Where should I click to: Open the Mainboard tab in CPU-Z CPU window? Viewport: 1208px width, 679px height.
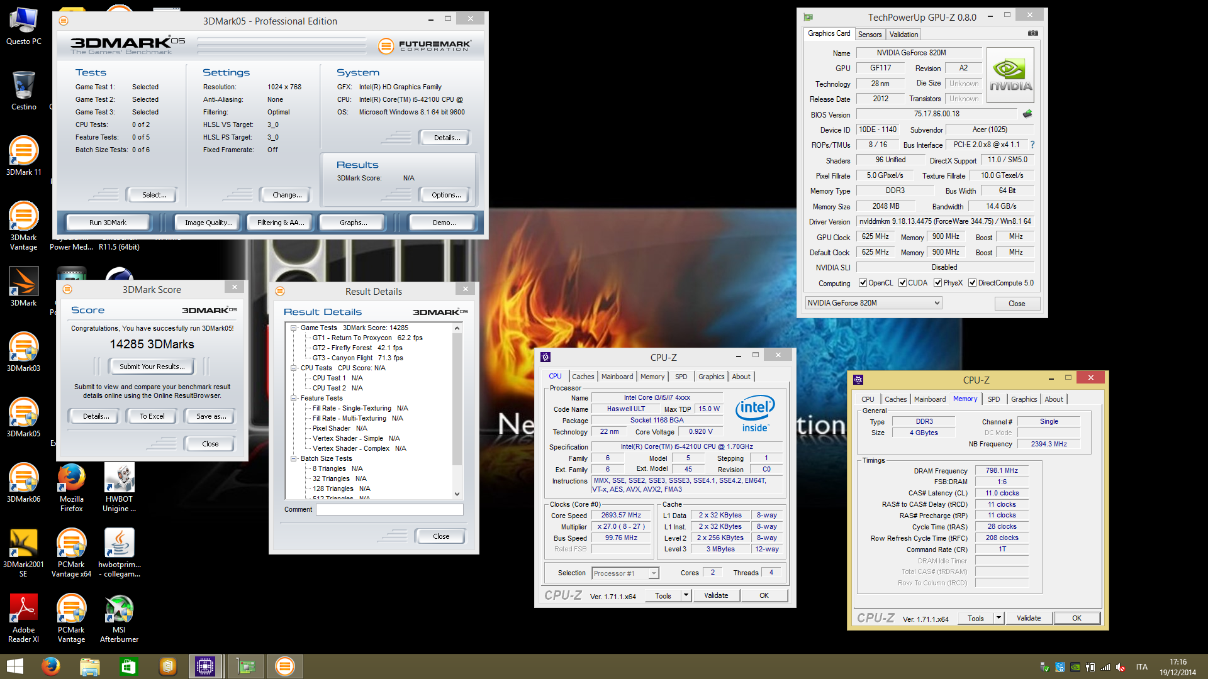pos(617,377)
